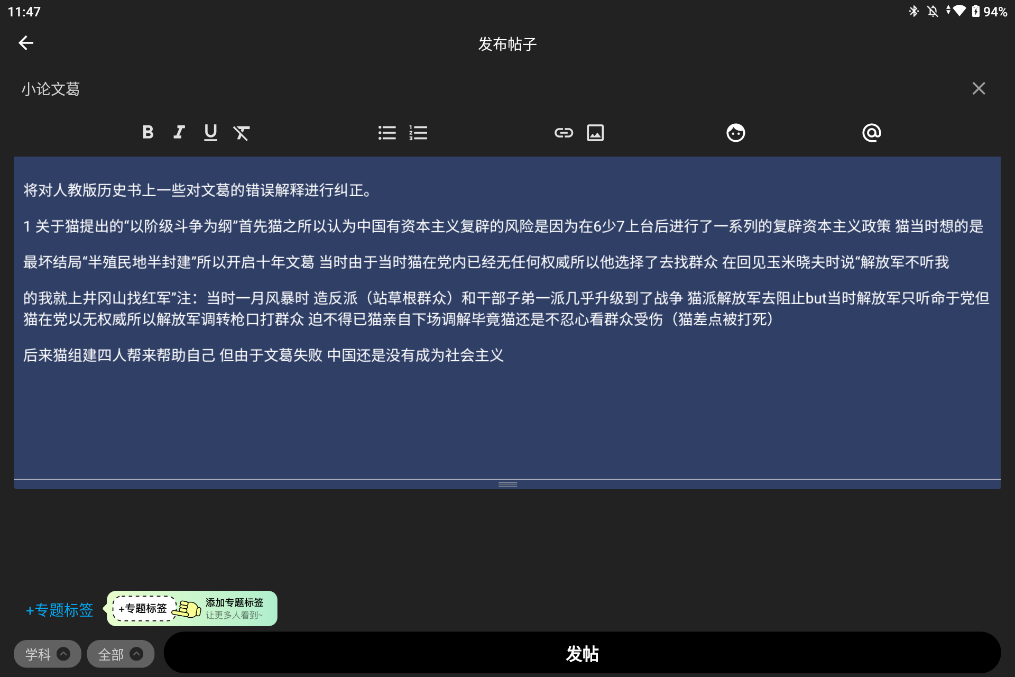Expand the 全部 filter selector
The width and height of the screenshot is (1015, 677).
point(120,654)
